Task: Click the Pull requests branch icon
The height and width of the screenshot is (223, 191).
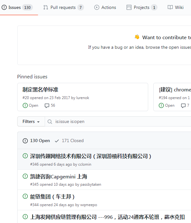Action: point(46,7)
